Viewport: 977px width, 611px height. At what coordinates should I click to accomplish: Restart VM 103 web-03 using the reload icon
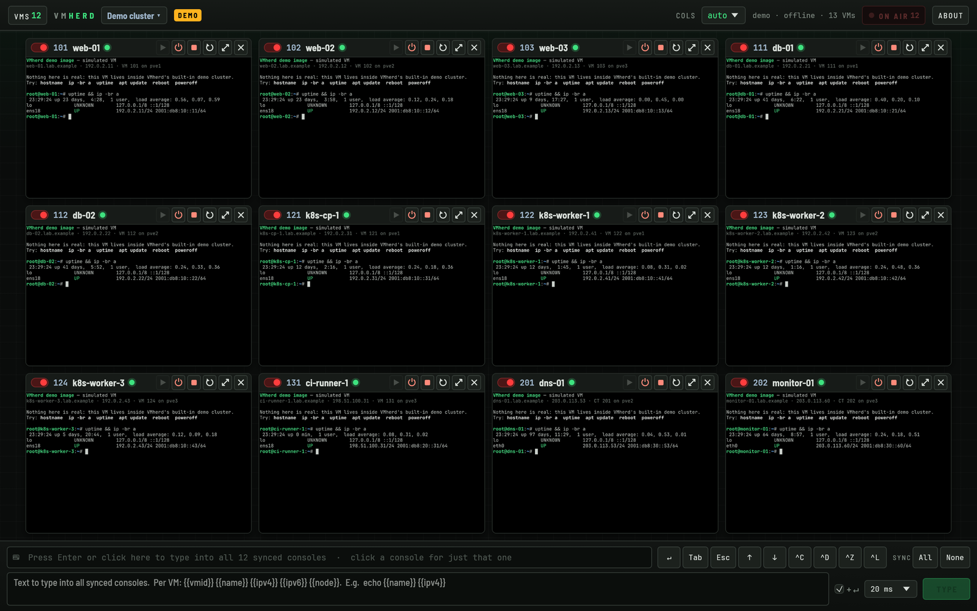click(677, 48)
